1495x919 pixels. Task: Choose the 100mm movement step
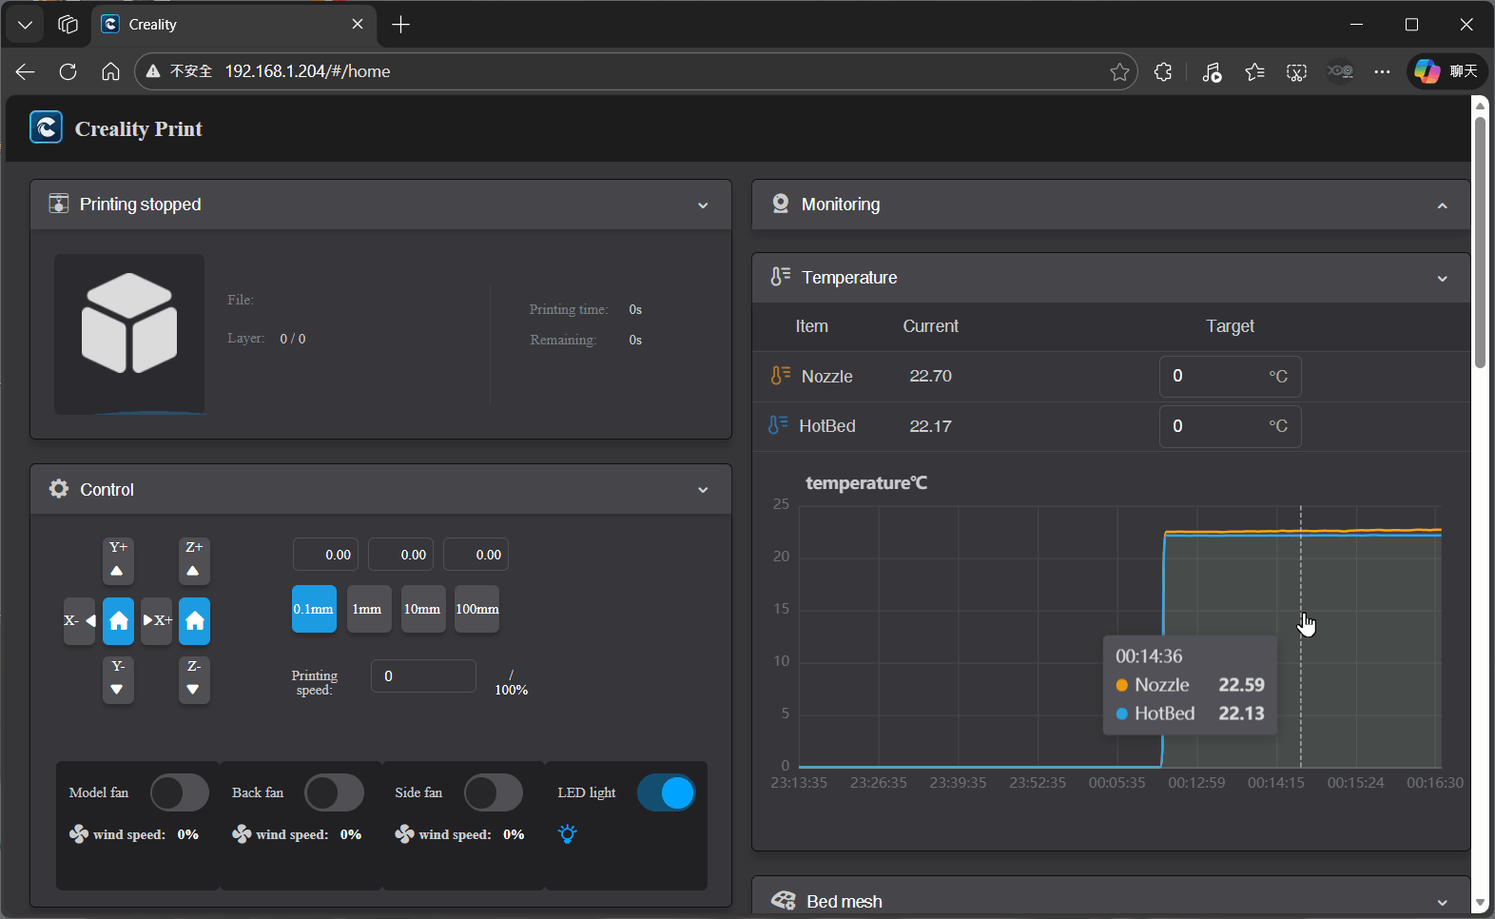pyautogui.click(x=477, y=609)
